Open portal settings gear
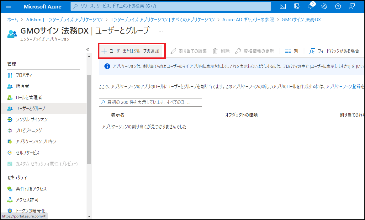Image resolution: width=365 pixels, height=220 pixels. pyautogui.click(x=324, y=6)
